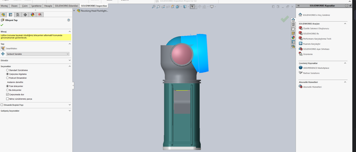The width and height of the screenshot is (356, 152).
Task: Open the ConfigurationManager tab icon
Action: tap(18, 15)
